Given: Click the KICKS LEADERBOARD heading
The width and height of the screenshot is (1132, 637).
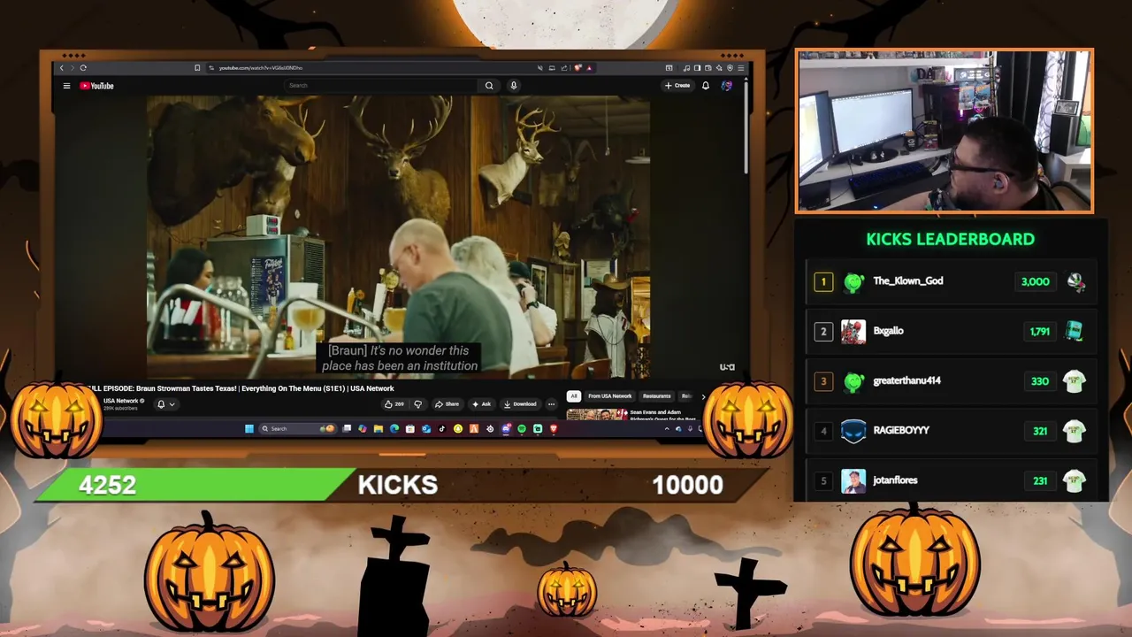Looking at the screenshot, I should tap(951, 239).
